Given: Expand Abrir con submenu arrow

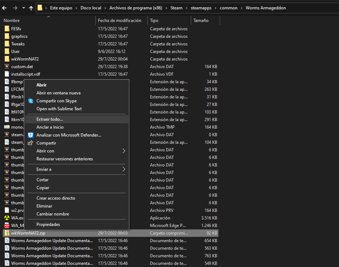Looking at the screenshot, I should (x=124, y=151).
